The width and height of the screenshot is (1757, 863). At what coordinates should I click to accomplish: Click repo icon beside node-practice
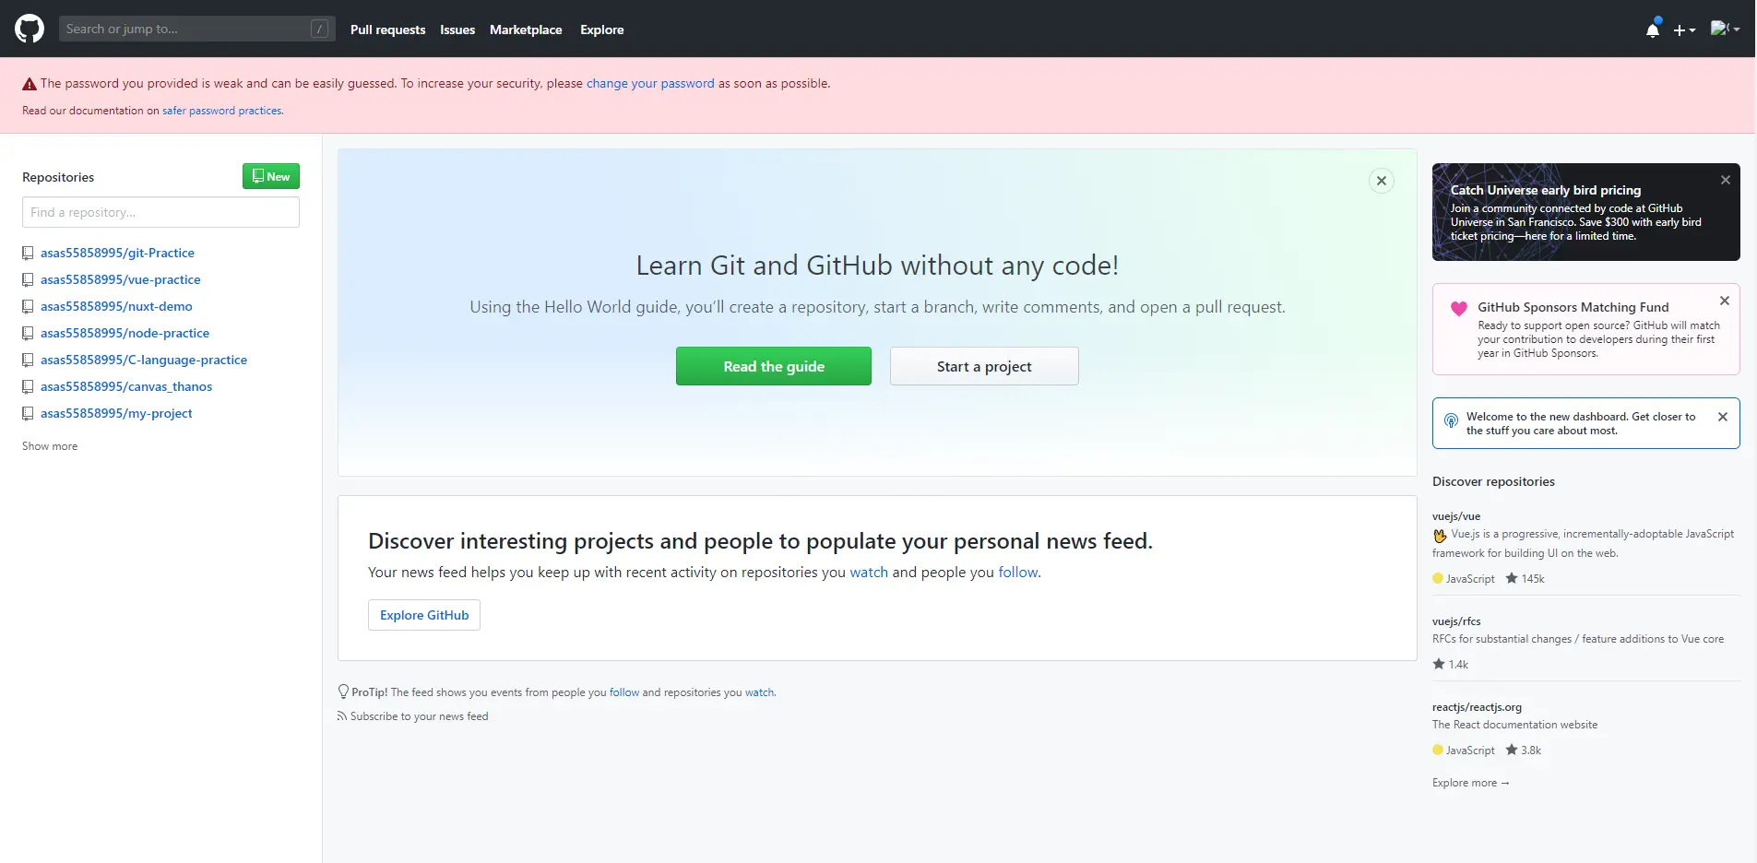(28, 333)
